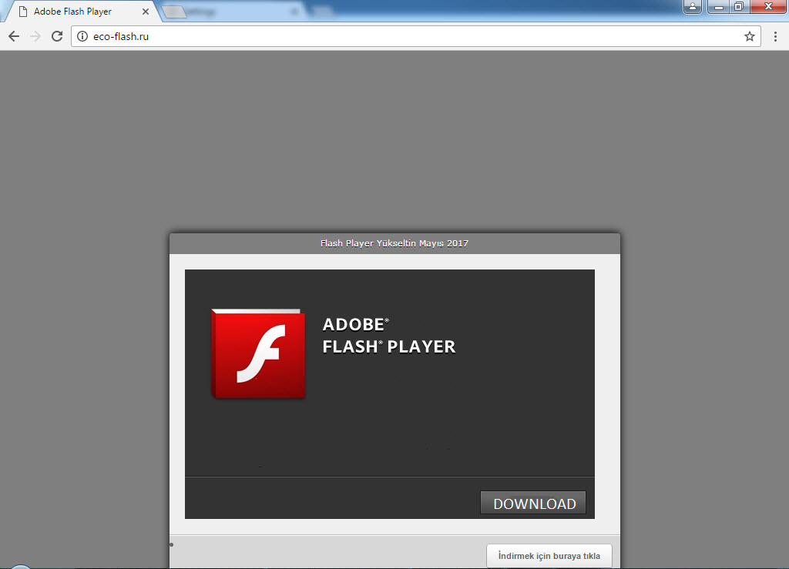Click the ADOBE FLASH PLAYER heading text
This screenshot has width=789, height=569.
point(388,336)
